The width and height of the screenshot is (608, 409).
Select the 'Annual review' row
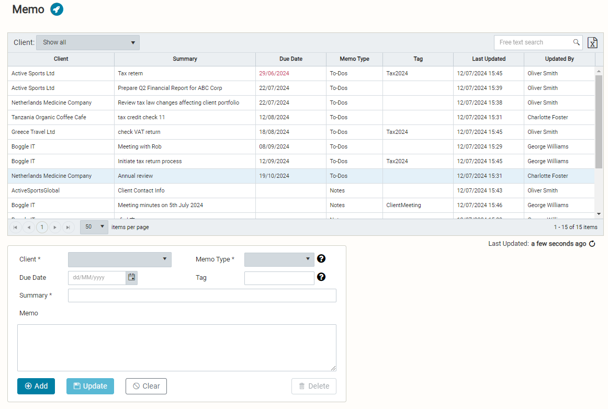301,176
